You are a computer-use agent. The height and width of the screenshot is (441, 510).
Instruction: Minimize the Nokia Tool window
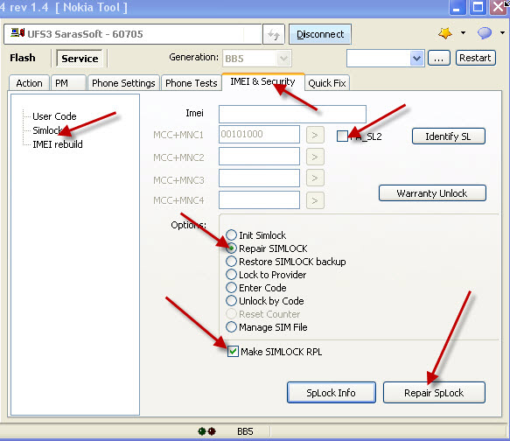pyautogui.click(x=458, y=7)
